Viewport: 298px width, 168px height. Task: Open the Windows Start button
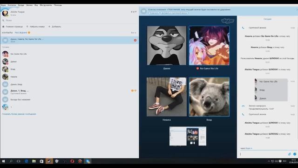[3, 161]
